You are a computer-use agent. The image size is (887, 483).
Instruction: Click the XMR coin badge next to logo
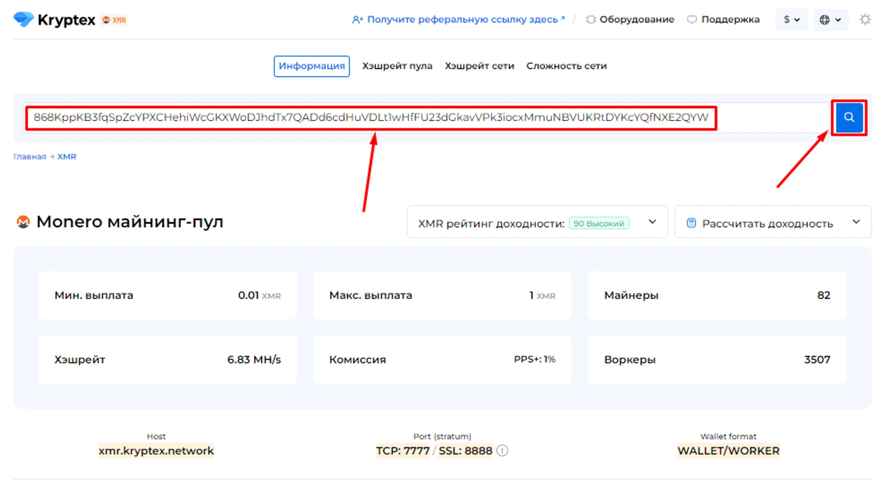(x=114, y=20)
